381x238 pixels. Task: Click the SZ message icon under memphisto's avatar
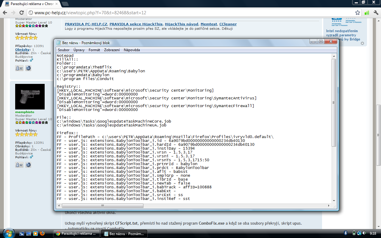[x=19, y=165]
